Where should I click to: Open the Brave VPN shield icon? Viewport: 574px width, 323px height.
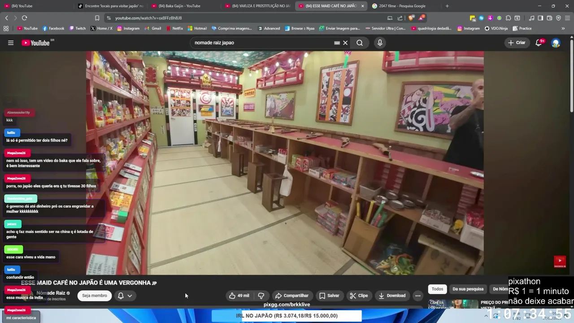[x=558, y=18]
